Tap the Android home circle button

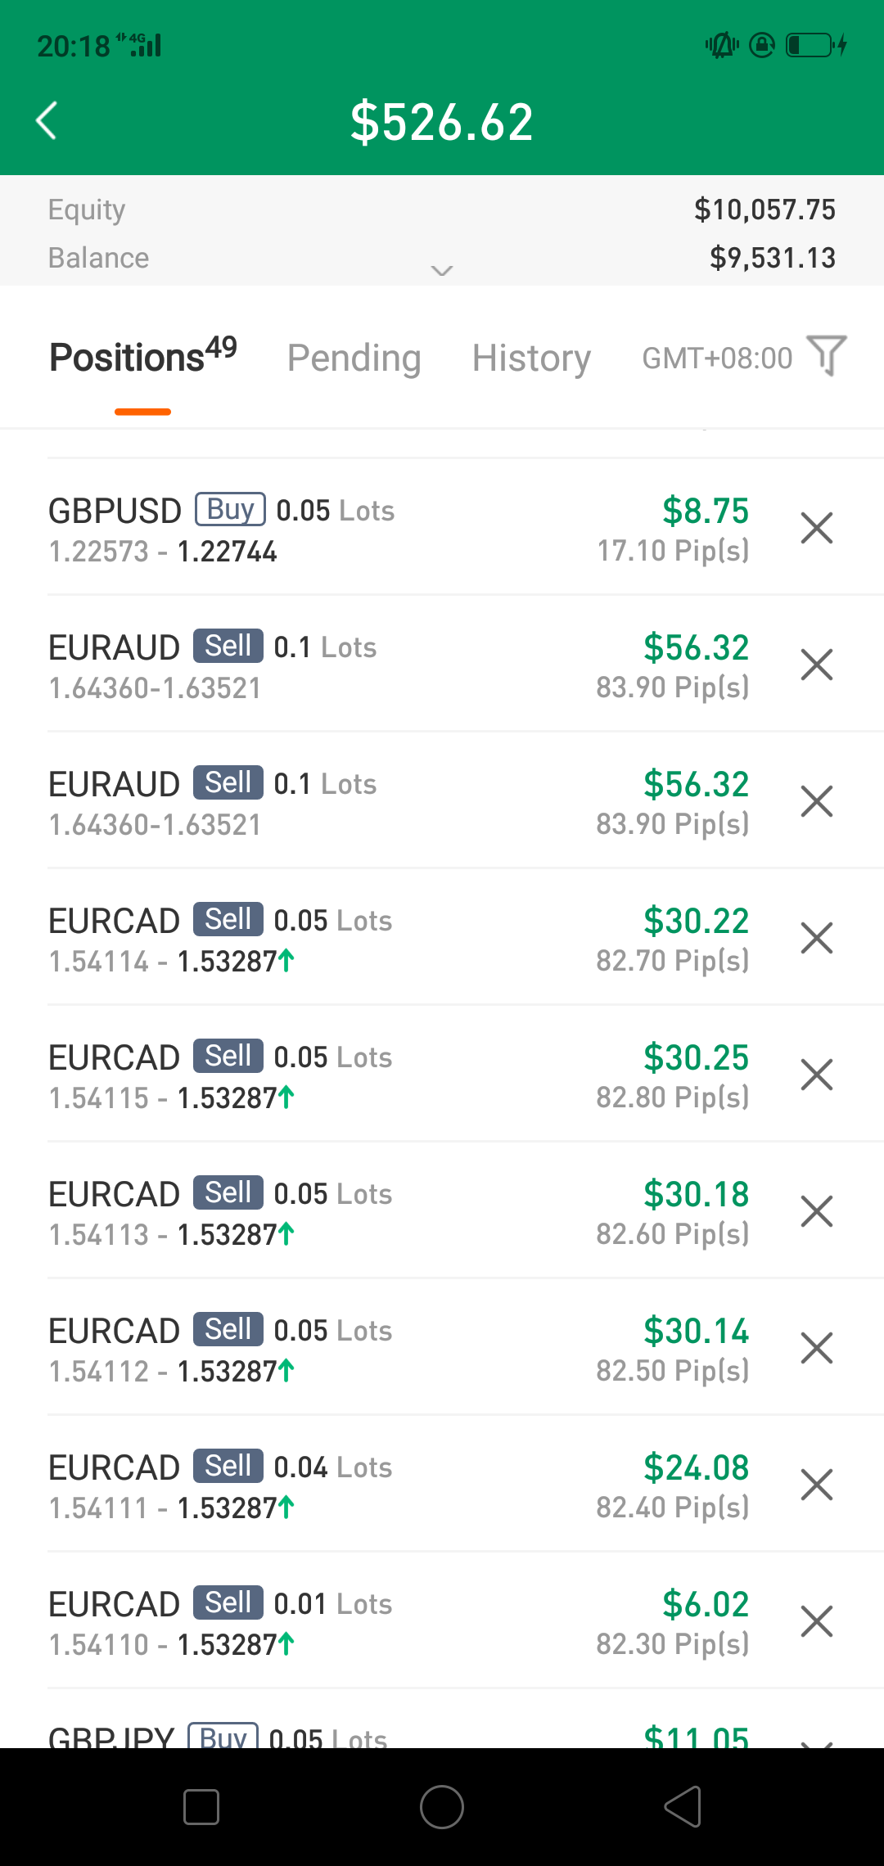[x=442, y=1806]
